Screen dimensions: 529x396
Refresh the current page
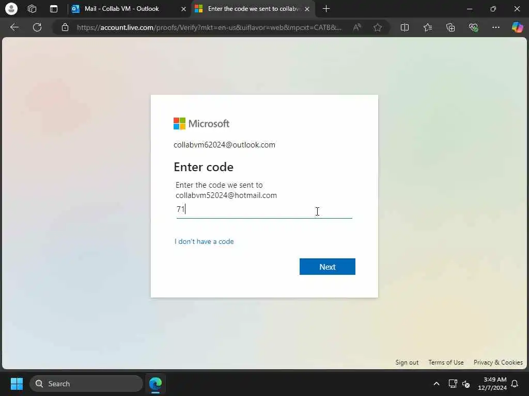[x=37, y=27]
